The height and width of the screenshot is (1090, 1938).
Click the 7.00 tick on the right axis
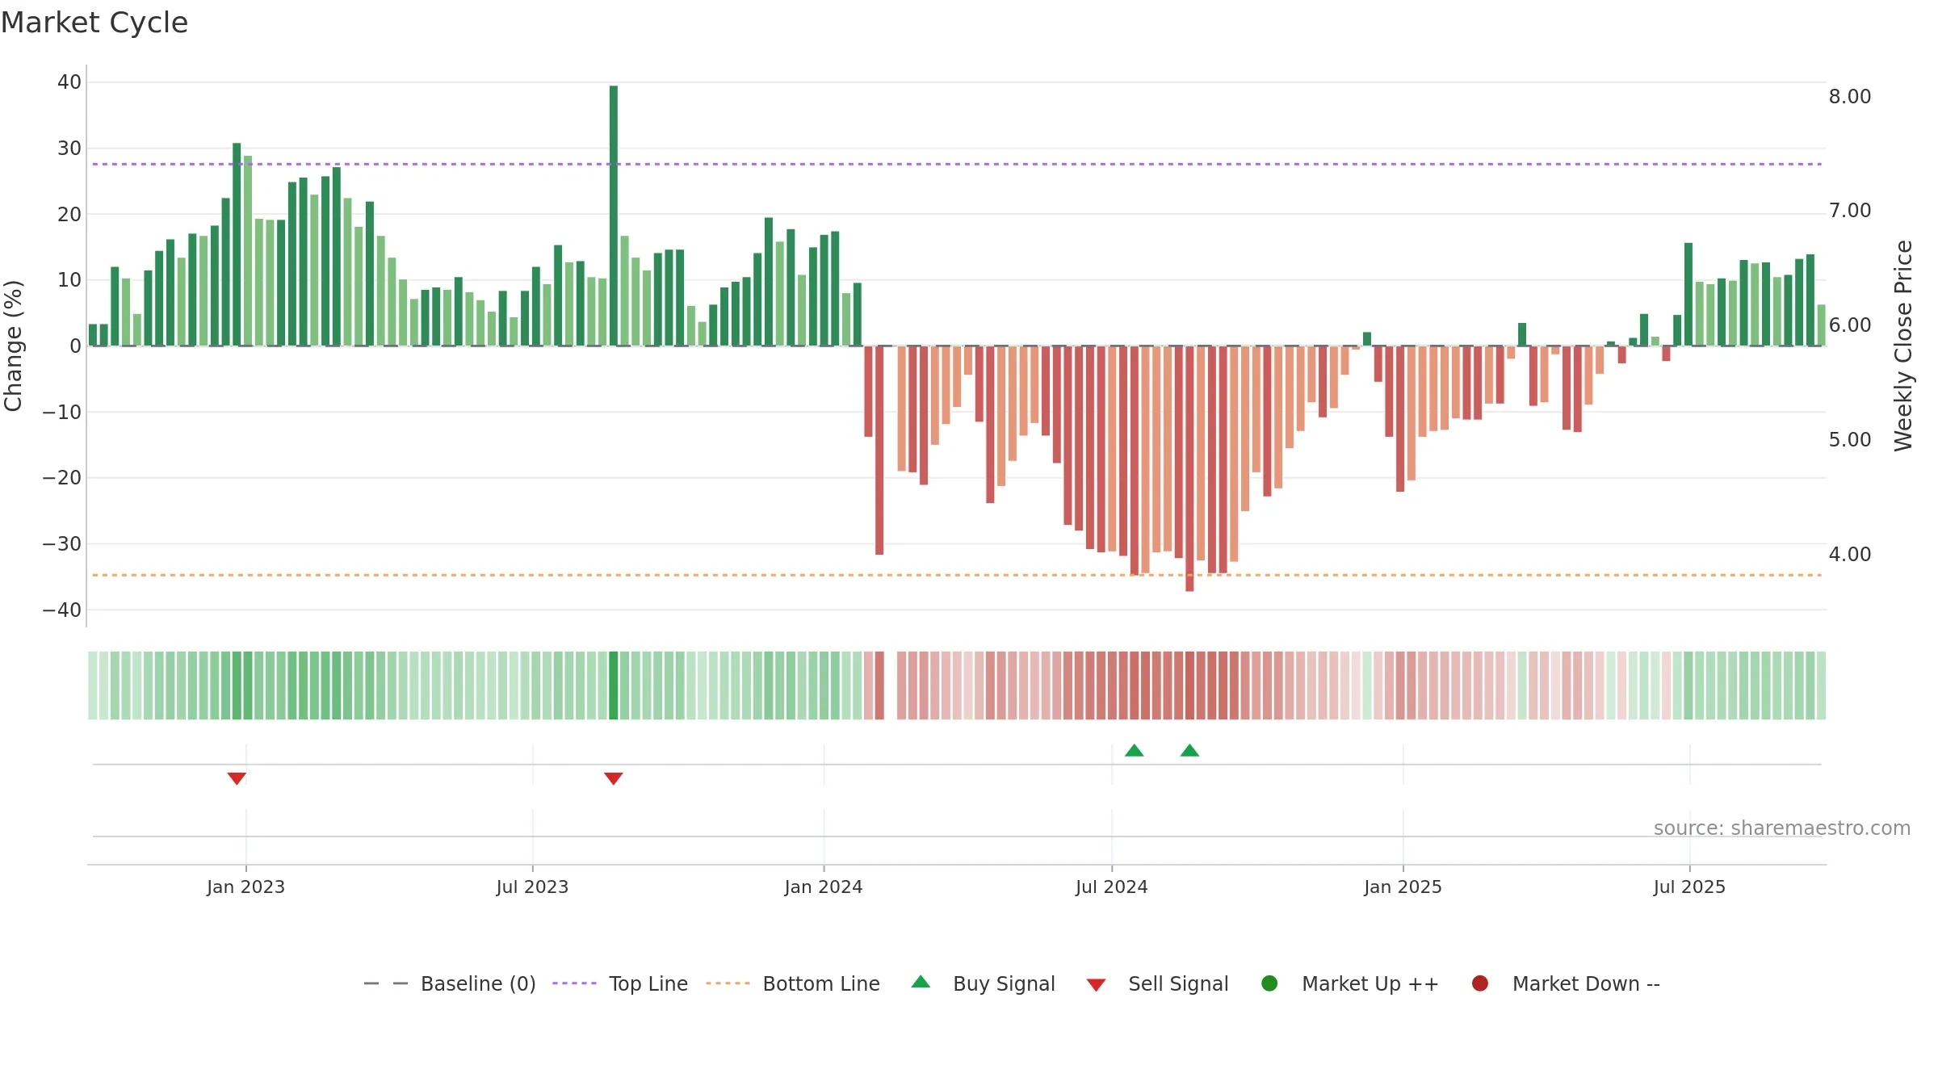[1850, 211]
